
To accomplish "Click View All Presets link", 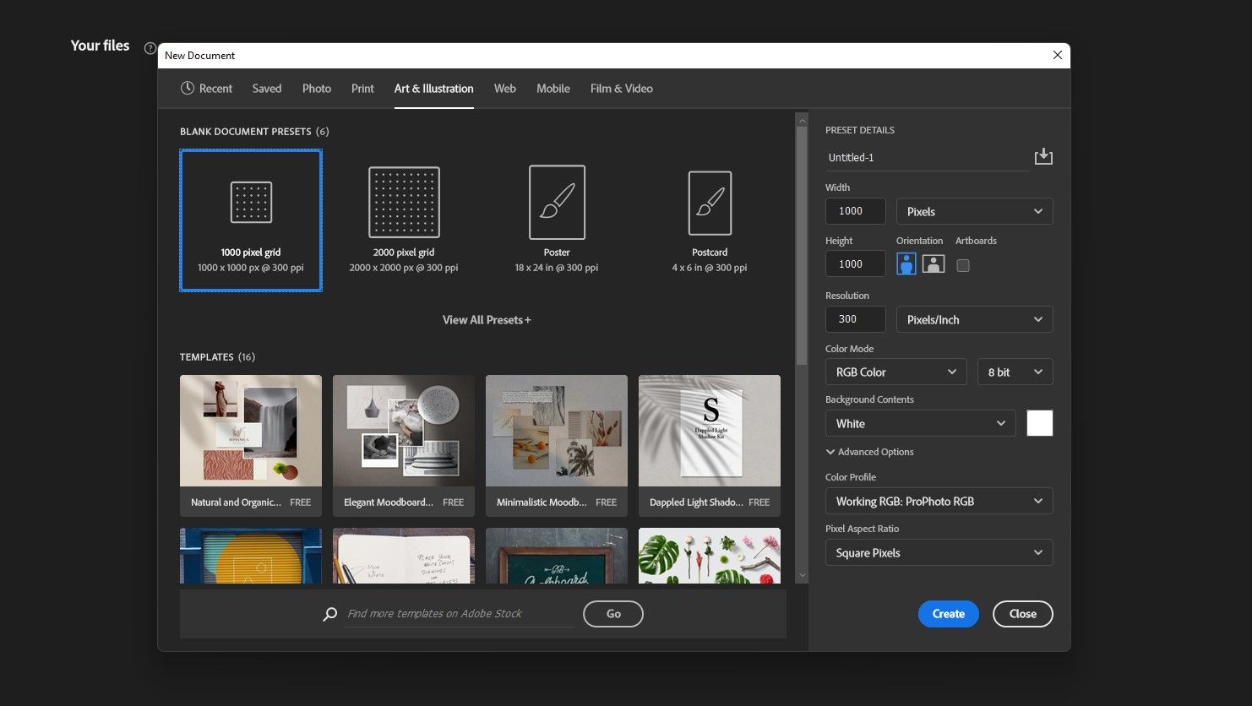I will (487, 320).
